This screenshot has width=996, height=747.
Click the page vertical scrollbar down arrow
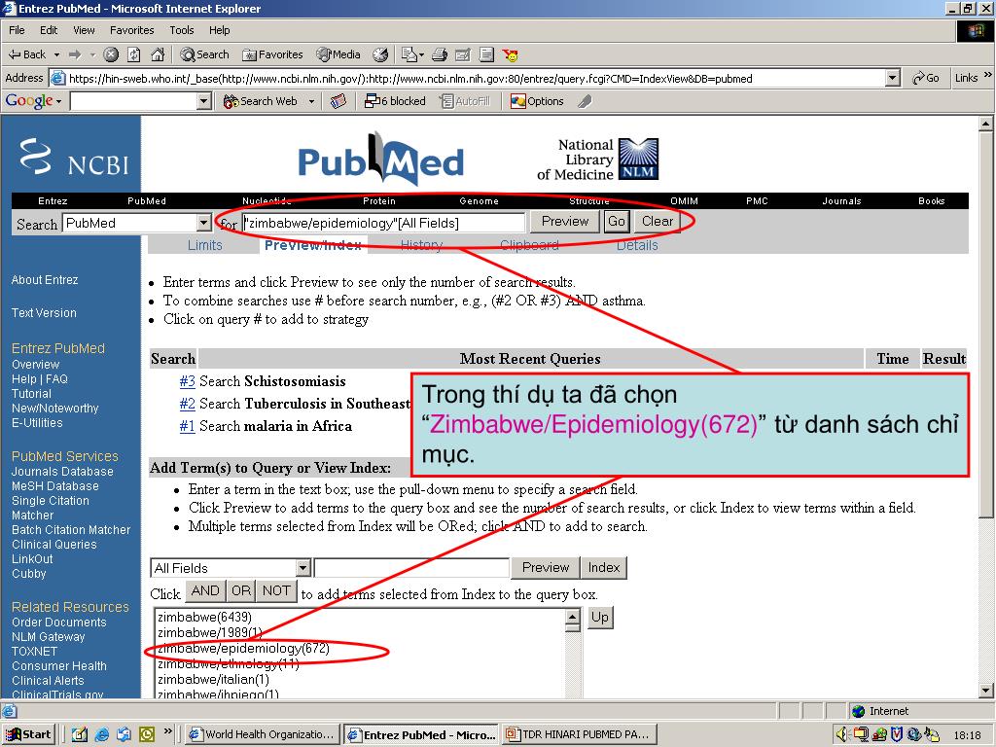point(986,691)
